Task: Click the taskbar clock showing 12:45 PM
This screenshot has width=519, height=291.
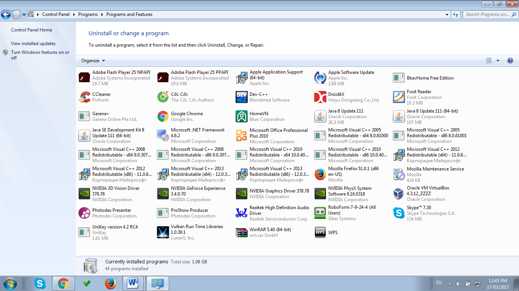Action: [x=498, y=284]
